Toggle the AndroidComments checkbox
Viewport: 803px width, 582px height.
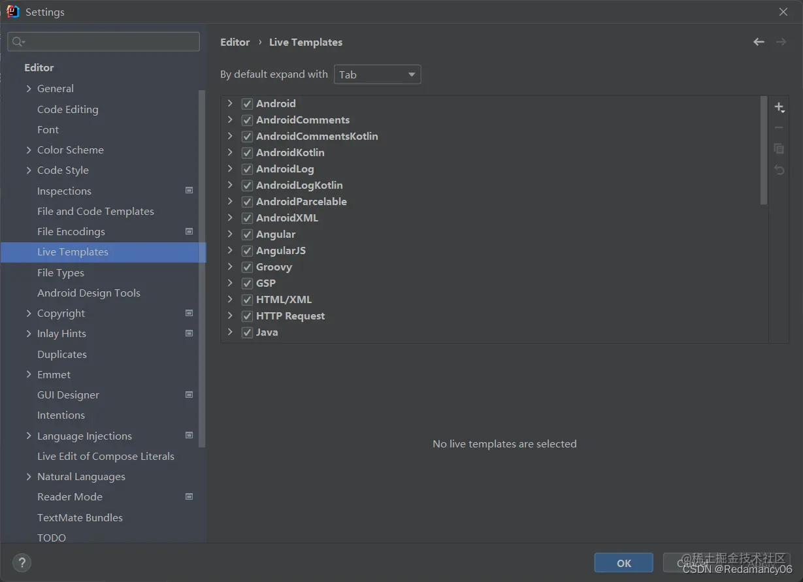coord(247,120)
